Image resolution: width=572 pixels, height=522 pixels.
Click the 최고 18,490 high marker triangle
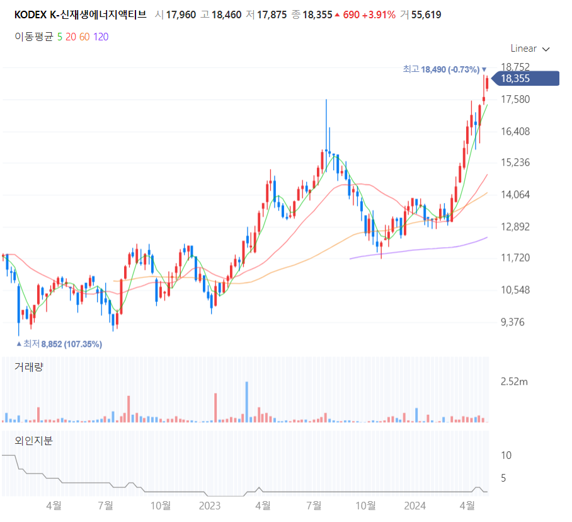[x=484, y=69]
